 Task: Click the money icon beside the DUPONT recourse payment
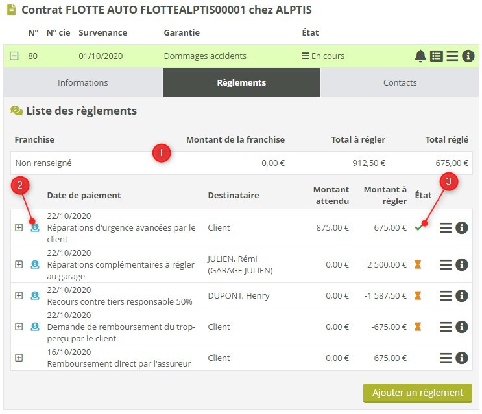coord(35,295)
